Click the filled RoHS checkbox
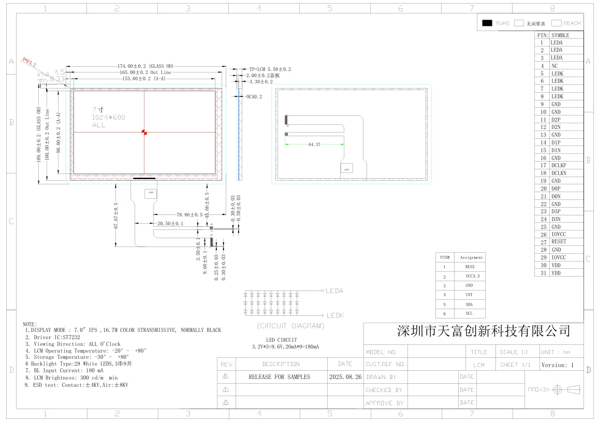598x421 pixels. [487, 23]
